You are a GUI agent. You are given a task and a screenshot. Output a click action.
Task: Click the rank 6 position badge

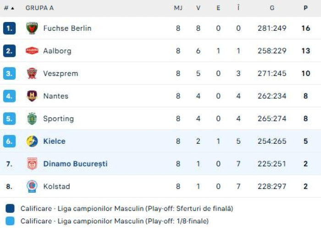point(9,141)
